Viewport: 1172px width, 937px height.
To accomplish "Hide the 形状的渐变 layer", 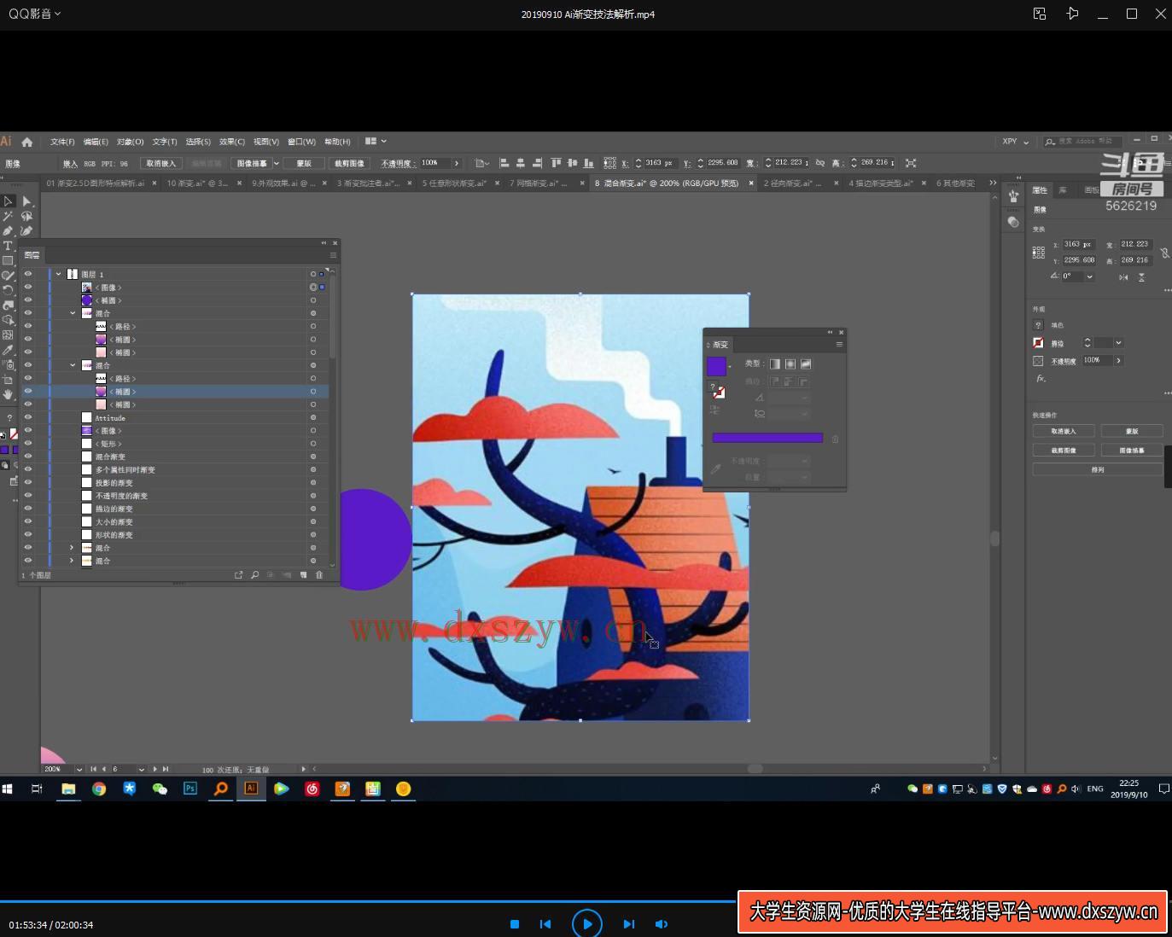I will tap(28, 534).
